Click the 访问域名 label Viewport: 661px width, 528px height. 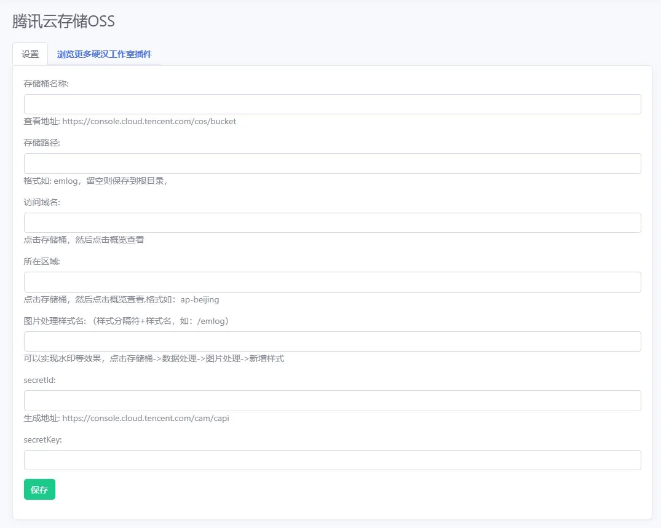pyautogui.click(x=42, y=202)
